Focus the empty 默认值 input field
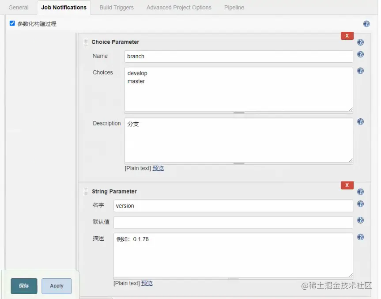 point(233,223)
